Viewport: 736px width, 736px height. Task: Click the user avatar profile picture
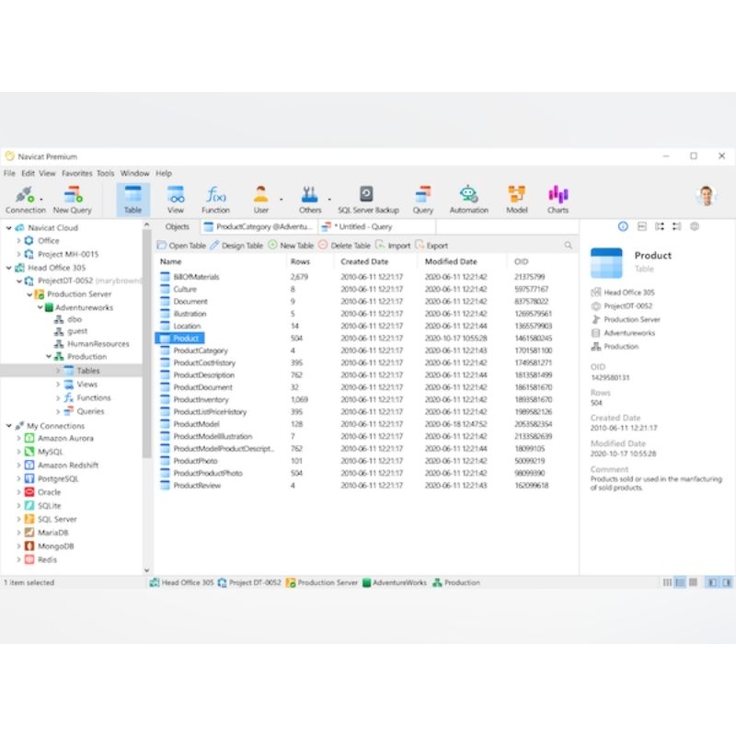point(706,196)
